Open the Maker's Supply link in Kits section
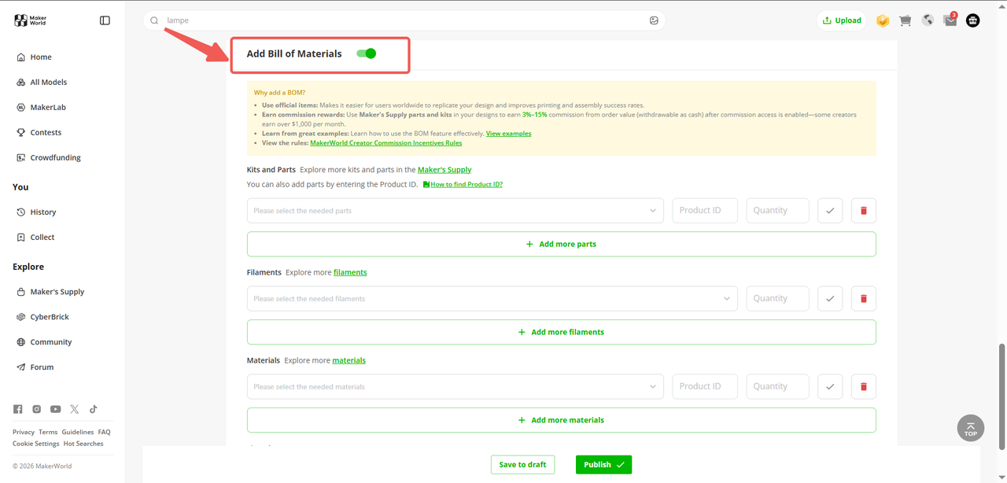Viewport: 1007px width, 483px height. tap(444, 170)
